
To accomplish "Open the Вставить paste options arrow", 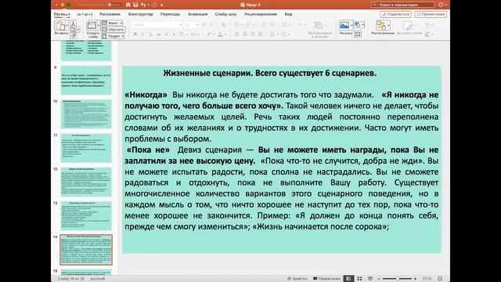I will [67, 26].
